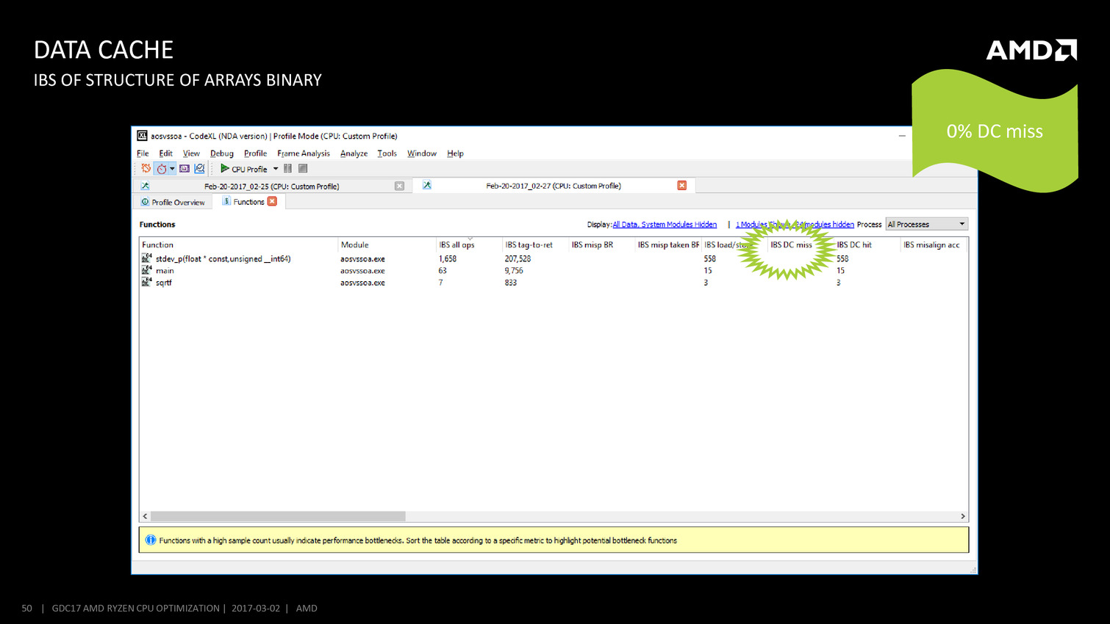Click the All Data, System Modules Hidden link
The height and width of the screenshot is (624, 1110).
[x=665, y=225]
